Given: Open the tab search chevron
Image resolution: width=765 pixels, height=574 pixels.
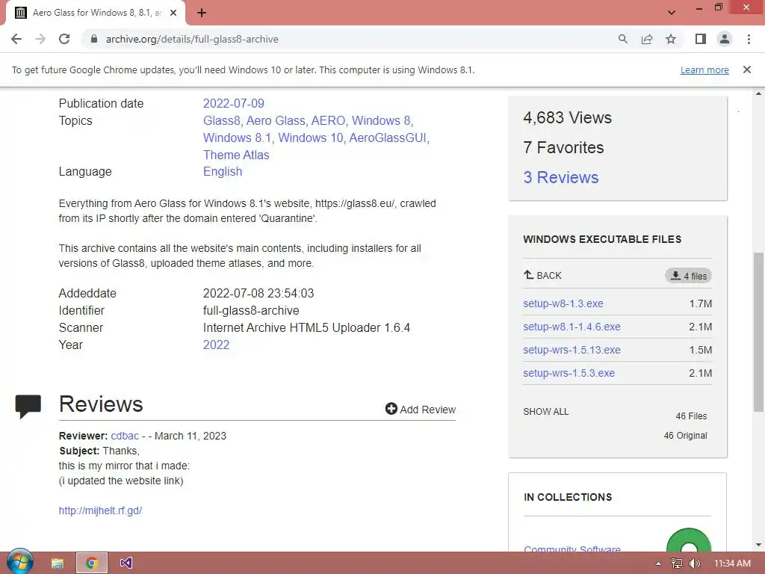Looking at the screenshot, I should (672, 13).
